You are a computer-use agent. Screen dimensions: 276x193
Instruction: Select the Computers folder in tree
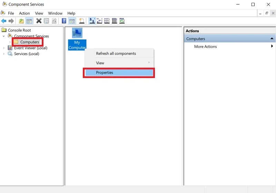click(30, 42)
